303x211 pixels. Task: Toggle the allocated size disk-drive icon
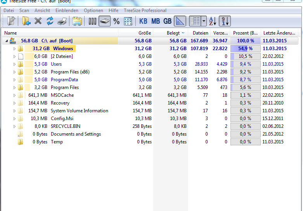[104, 21]
